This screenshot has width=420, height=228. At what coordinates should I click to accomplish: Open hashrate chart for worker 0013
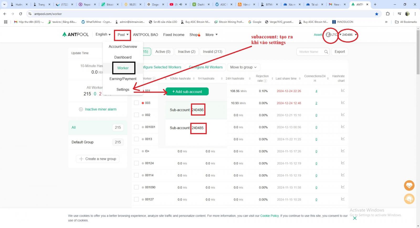(343, 139)
